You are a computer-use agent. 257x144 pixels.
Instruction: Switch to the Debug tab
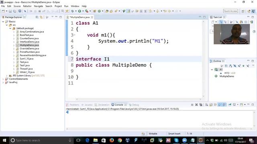point(134,105)
